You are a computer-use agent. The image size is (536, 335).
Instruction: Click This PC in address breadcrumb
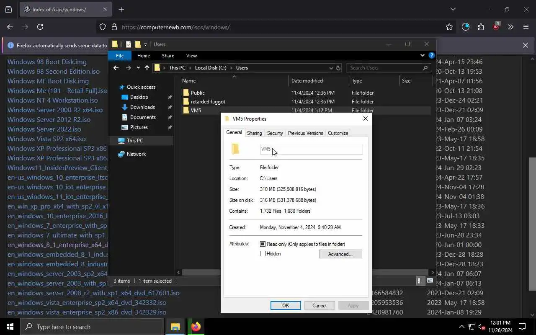tap(177, 68)
